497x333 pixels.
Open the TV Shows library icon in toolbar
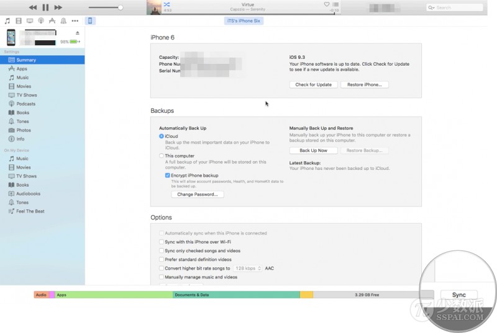(x=30, y=21)
